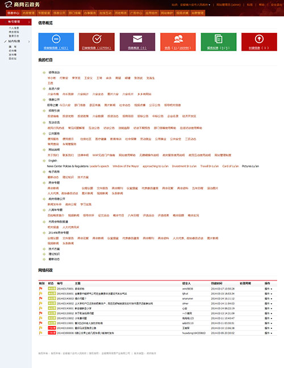This screenshot has height=368, width=284.
Task: Click the documents icon on the green tile
Action: click(219, 39)
